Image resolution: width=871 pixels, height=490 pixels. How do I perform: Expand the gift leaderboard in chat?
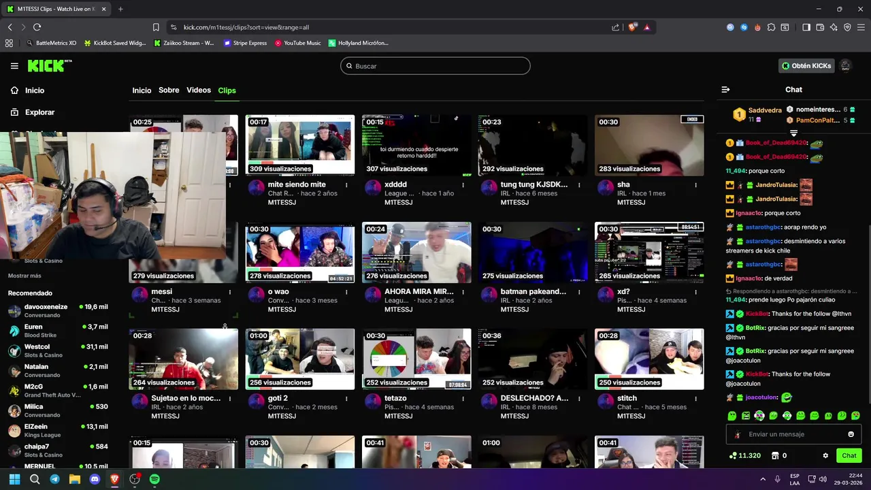793,133
